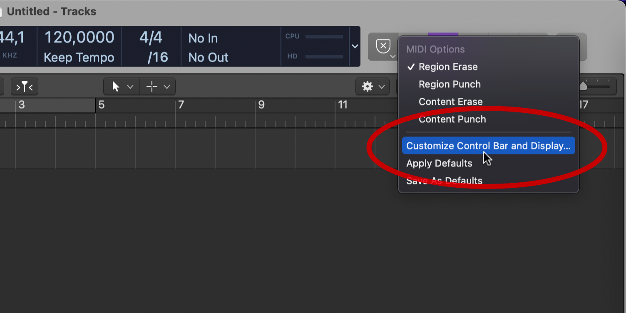
Task: Toggle the Catch Playhead button
Action: click(25, 87)
